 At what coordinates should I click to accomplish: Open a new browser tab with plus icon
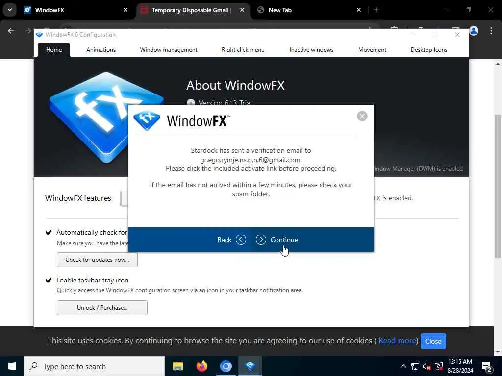coord(376,10)
